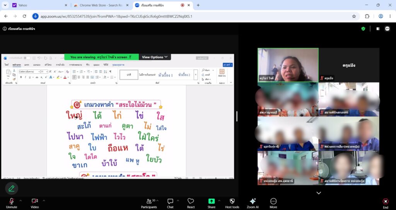Click the zm profile avatar
The image size is (396, 210).
387,29
